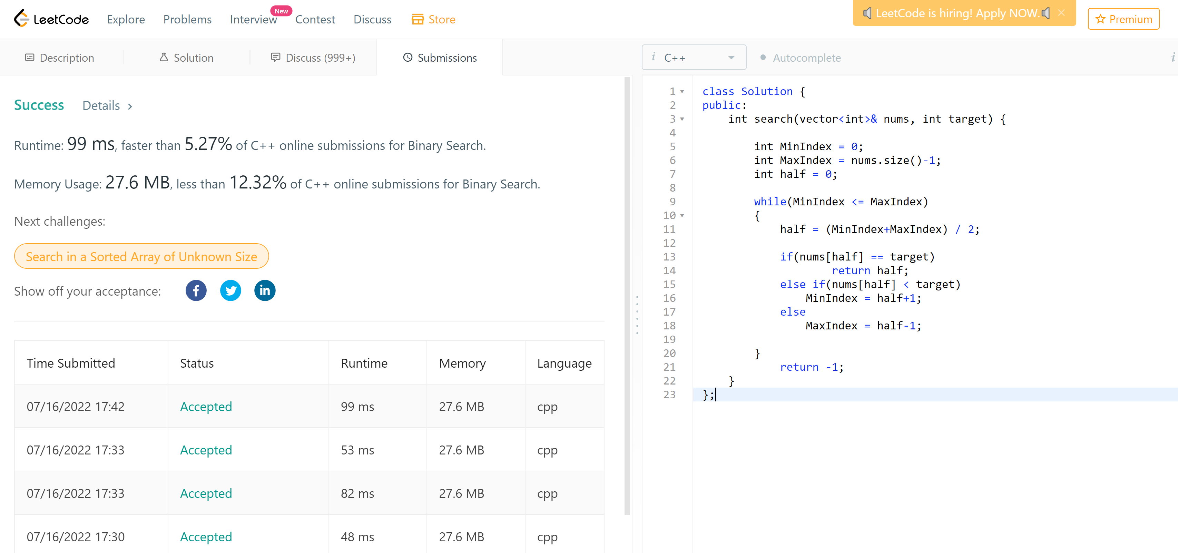The width and height of the screenshot is (1178, 553).
Task: Share acceptance on LinkedIn
Action: (265, 291)
